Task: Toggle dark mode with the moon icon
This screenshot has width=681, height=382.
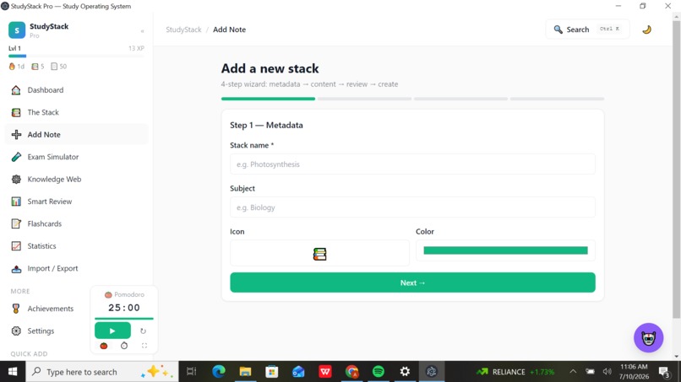Action: (x=646, y=30)
